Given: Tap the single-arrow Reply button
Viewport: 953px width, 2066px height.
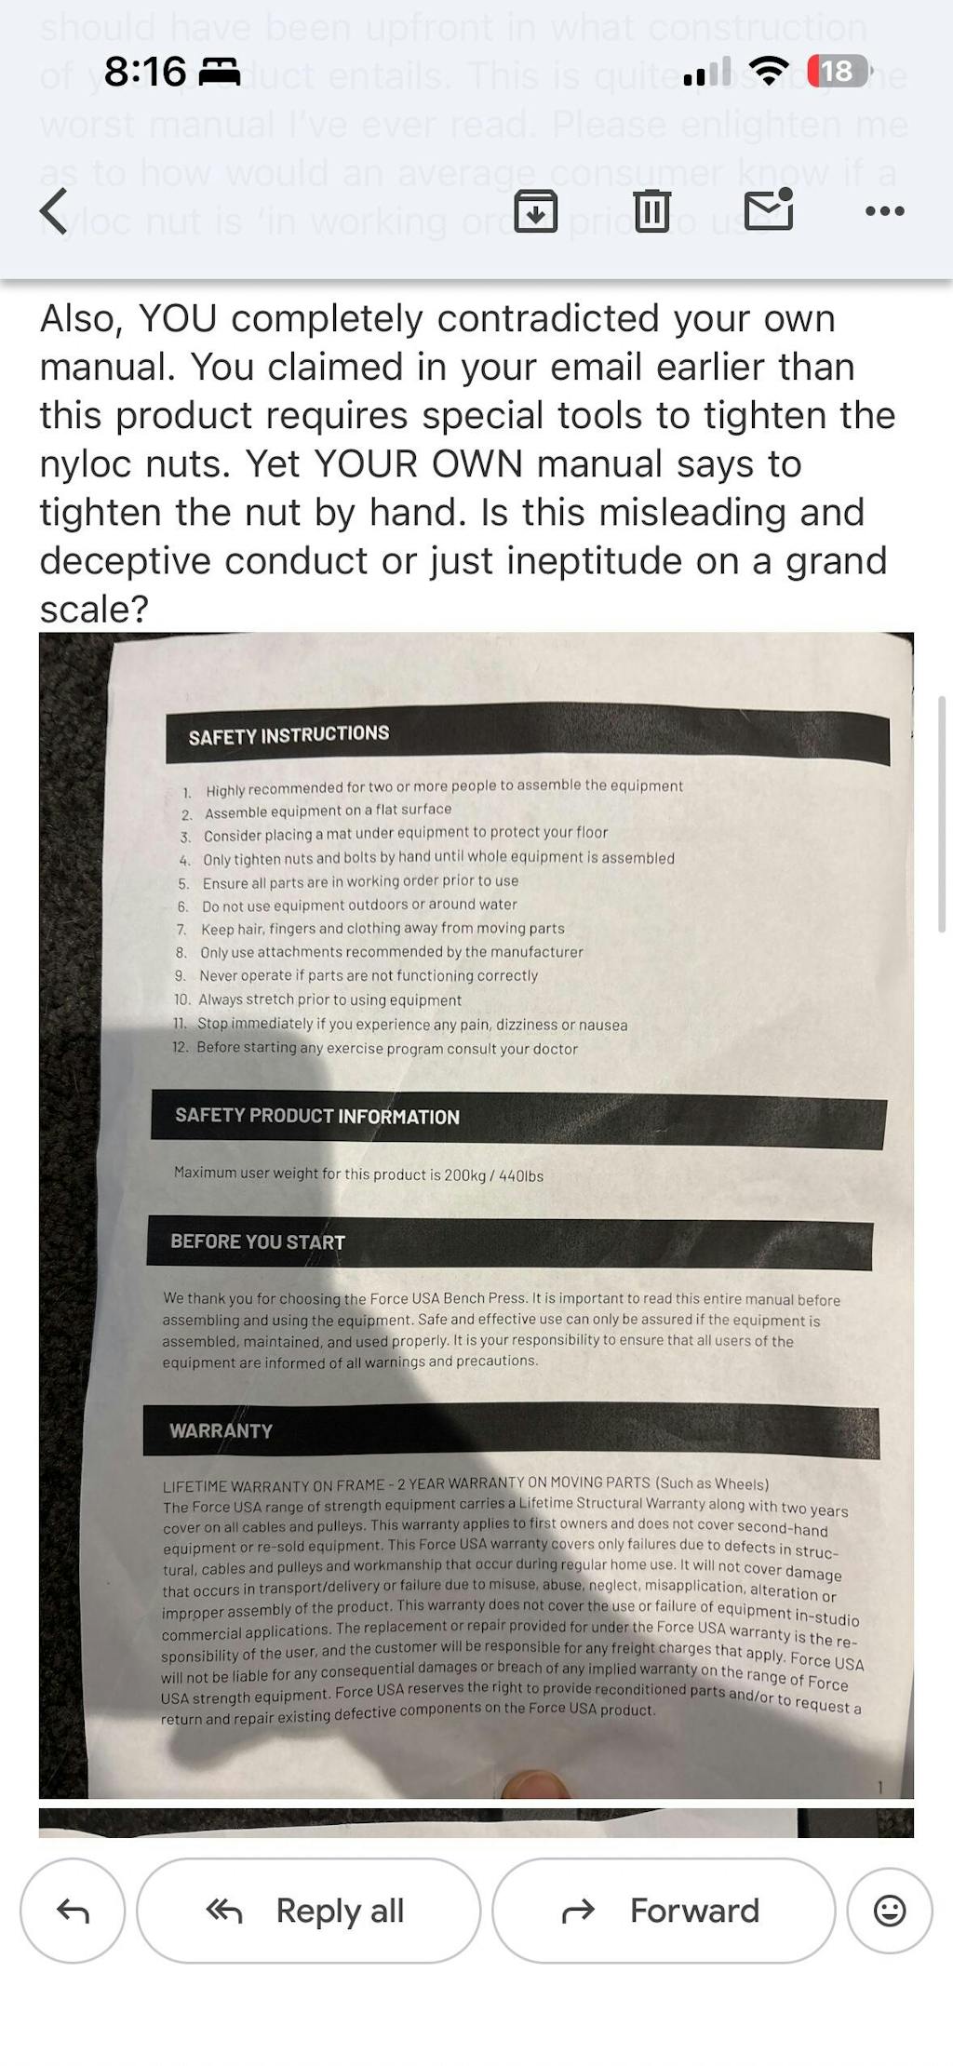Looking at the screenshot, I should (73, 1911).
